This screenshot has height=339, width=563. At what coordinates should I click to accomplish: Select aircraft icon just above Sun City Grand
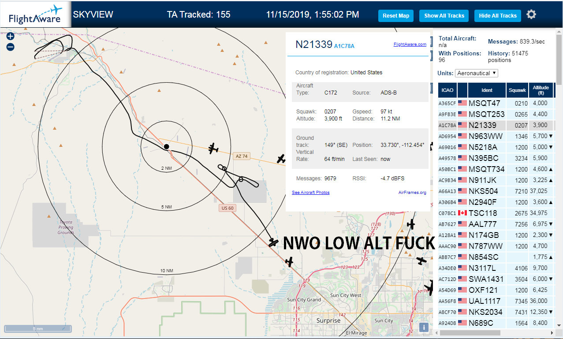(x=289, y=262)
